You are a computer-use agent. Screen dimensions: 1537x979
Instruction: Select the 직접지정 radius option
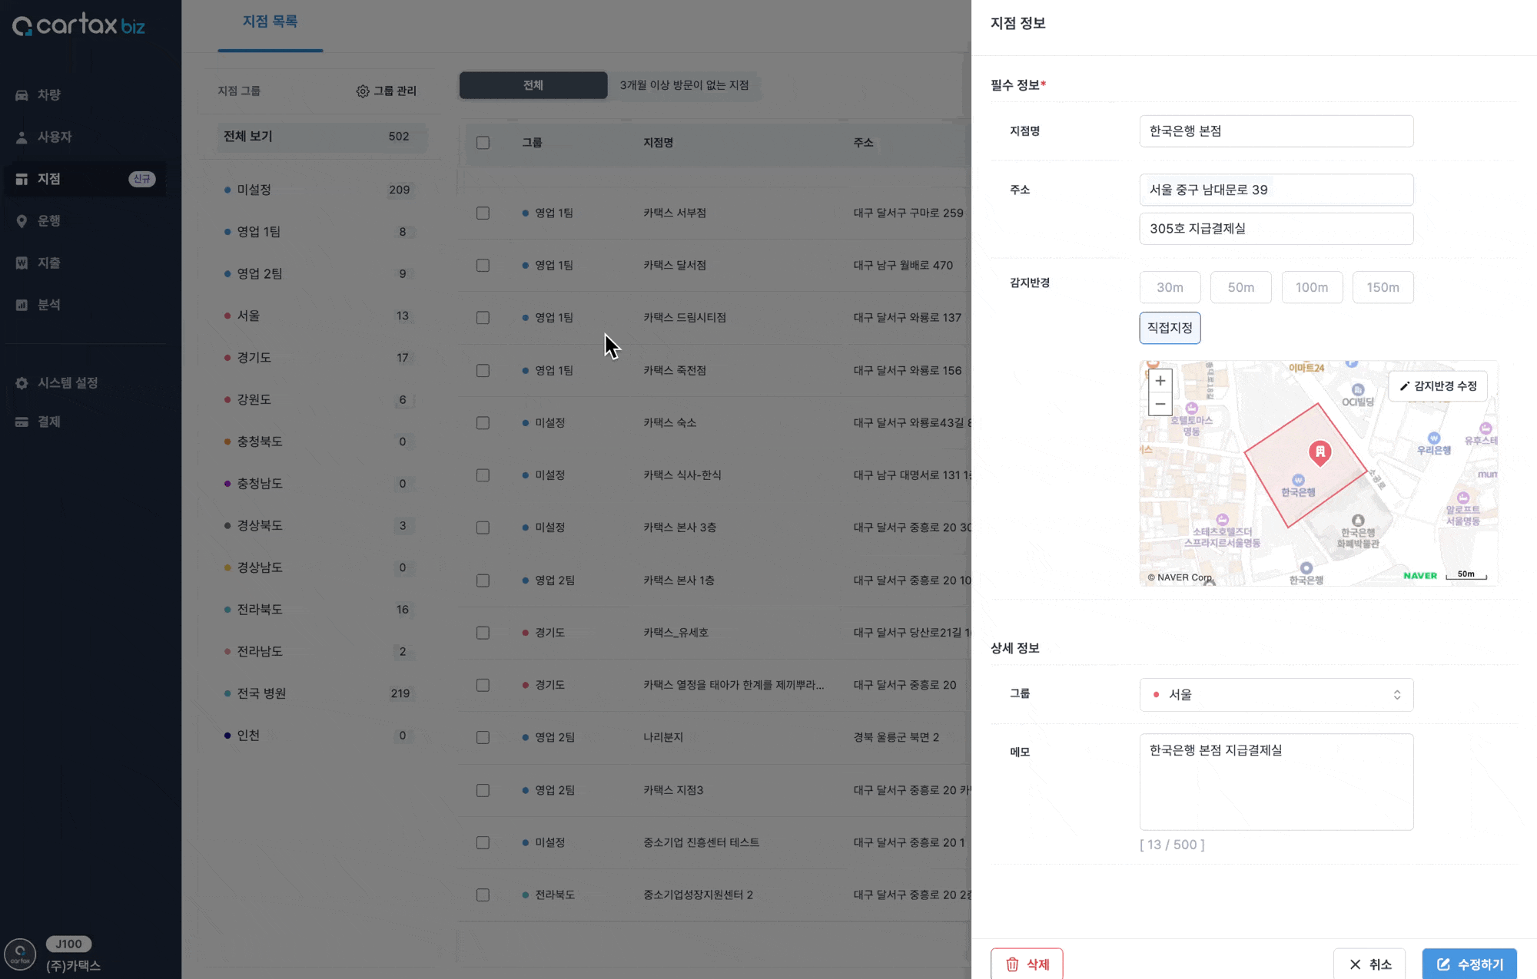(x=1169, y=328)
